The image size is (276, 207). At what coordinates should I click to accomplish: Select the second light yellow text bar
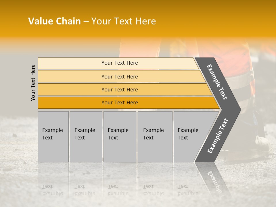120,76
